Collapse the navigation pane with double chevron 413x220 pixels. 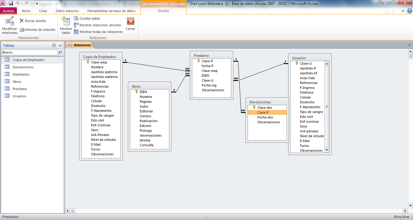click(60, 45)
